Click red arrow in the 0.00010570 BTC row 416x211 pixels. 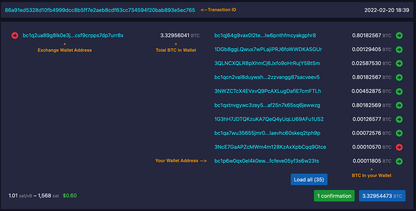click(x=399, y=147)
